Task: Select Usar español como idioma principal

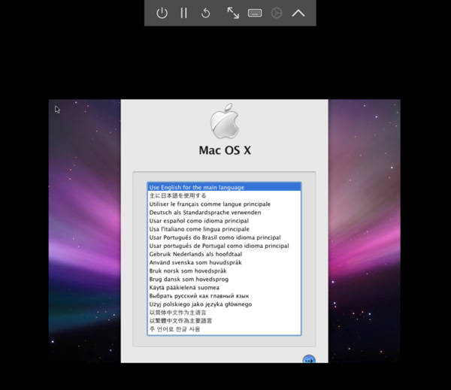Action: click(x=224, y=221)
